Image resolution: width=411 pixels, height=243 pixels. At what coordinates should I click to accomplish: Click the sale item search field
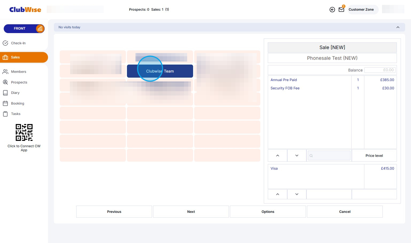coord(329,155)
